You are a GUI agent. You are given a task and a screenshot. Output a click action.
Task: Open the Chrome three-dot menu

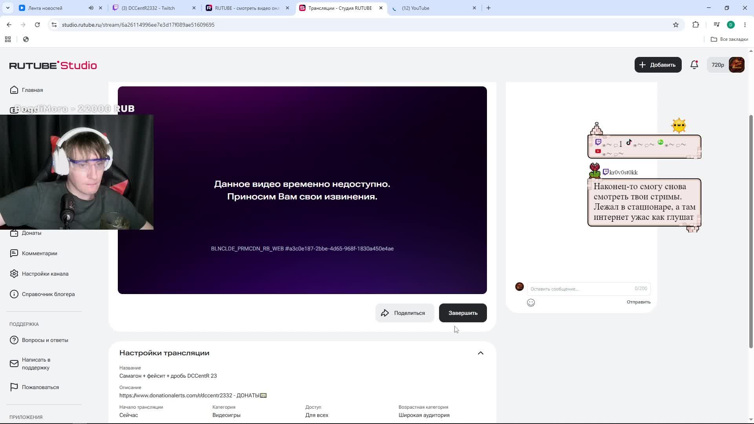click(745, 25)
